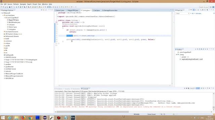Select the Java perspective icon
The height and width of the screenshot is (120, 215).
[213, 7]
